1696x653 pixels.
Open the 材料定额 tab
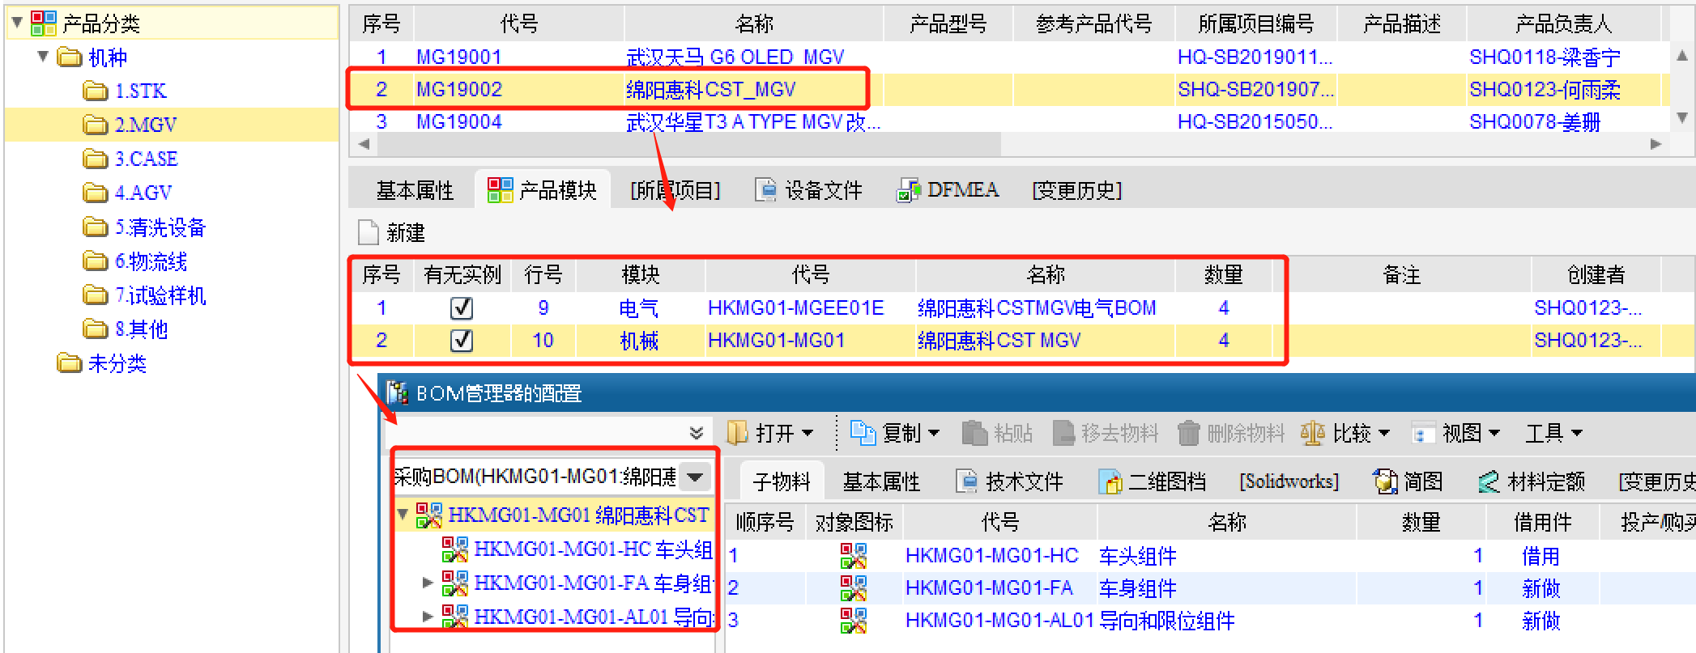1532,481
